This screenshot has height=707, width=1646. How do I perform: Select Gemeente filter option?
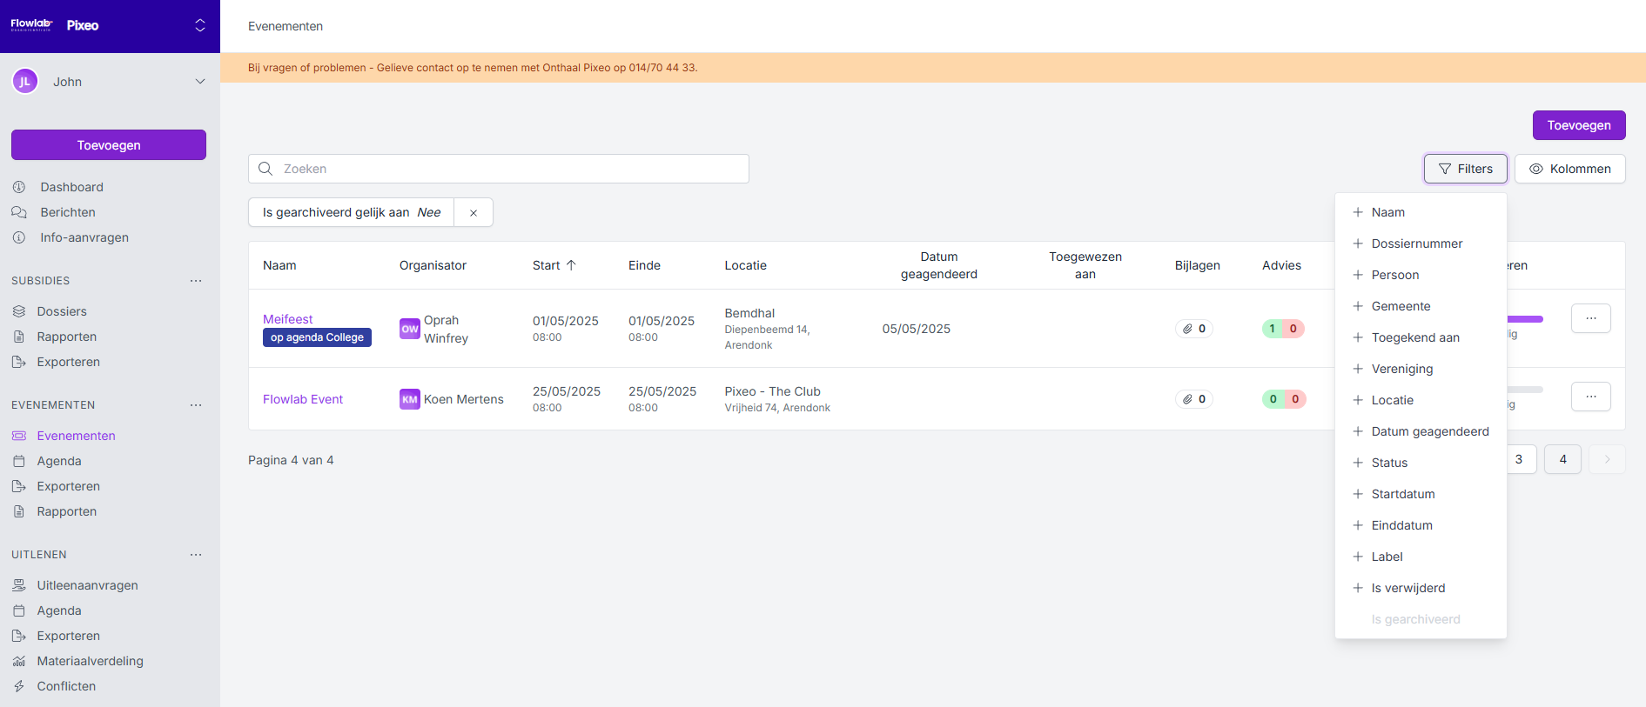coord(1401,306)
